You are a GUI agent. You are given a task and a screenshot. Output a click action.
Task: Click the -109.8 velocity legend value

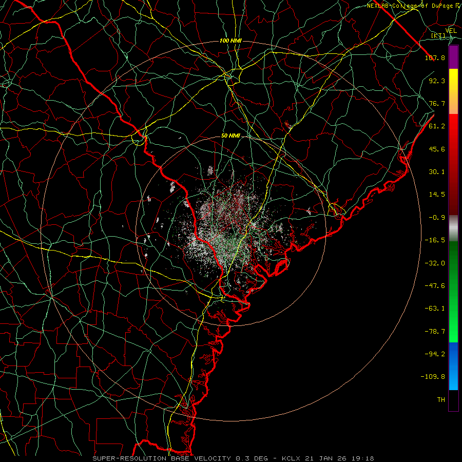[x=433, y=377]
